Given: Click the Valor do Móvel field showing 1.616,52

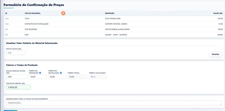Looking at the screenshot, I should click(18, 87).
